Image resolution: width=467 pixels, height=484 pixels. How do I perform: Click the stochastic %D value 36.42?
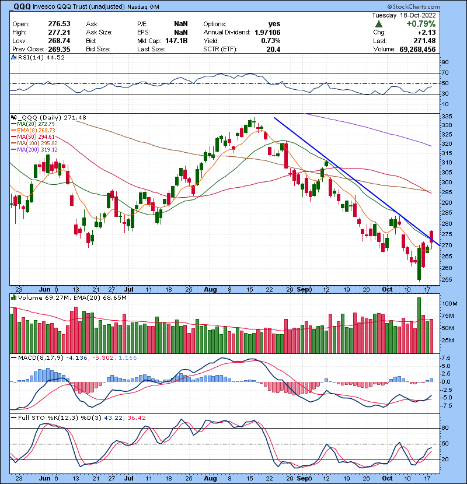click(136, 418)
